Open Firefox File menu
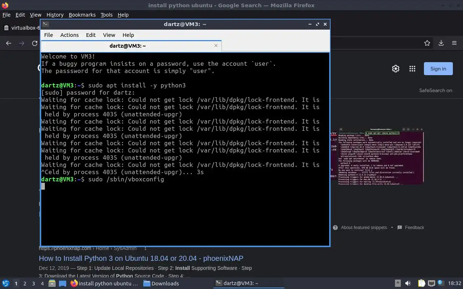Viewport: 463px width, 289px height. click(x=7, y=15)
